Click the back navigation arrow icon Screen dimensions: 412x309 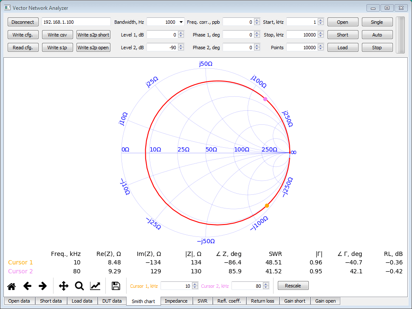[27, 286]
